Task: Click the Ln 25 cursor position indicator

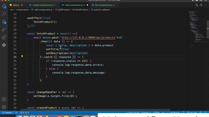Action: (x=133, y=113)
